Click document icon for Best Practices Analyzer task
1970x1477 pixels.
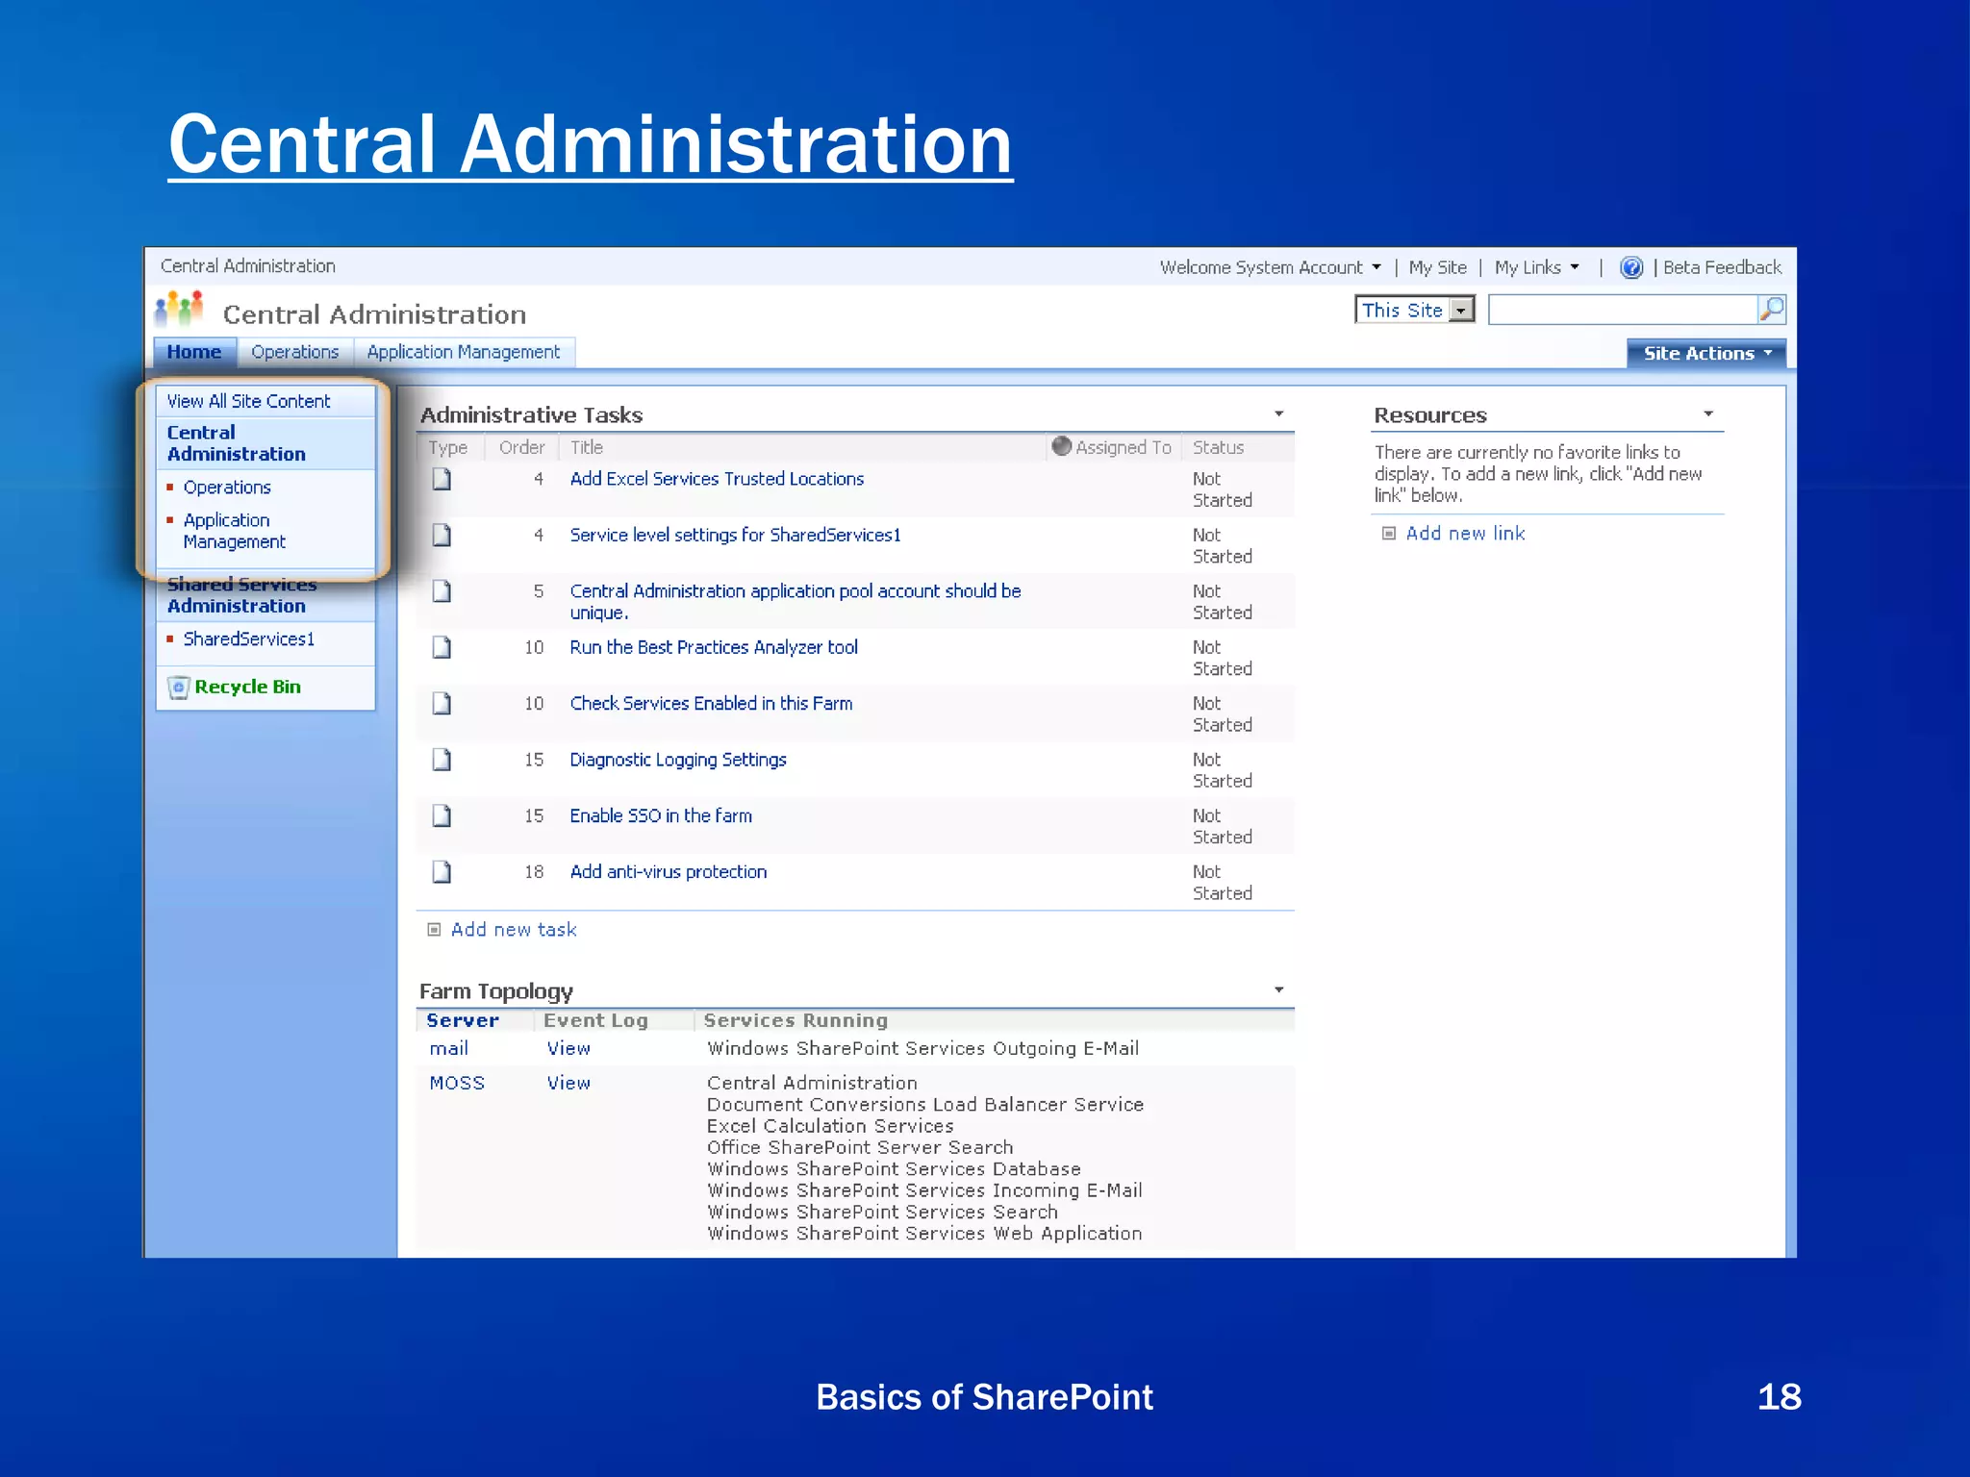click(x=442, y=647)
